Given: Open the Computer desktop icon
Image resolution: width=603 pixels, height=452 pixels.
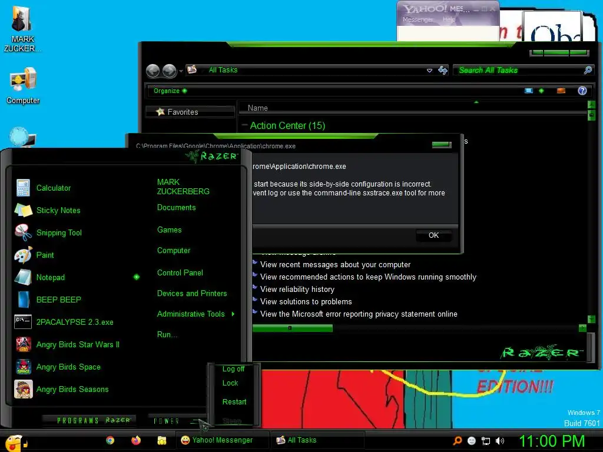Looking at the screenshot, I should (23, 79).
